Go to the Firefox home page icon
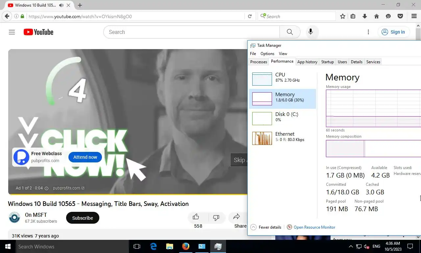The width and height of the screenshot is (421, 253). click(x=377, y=16)
